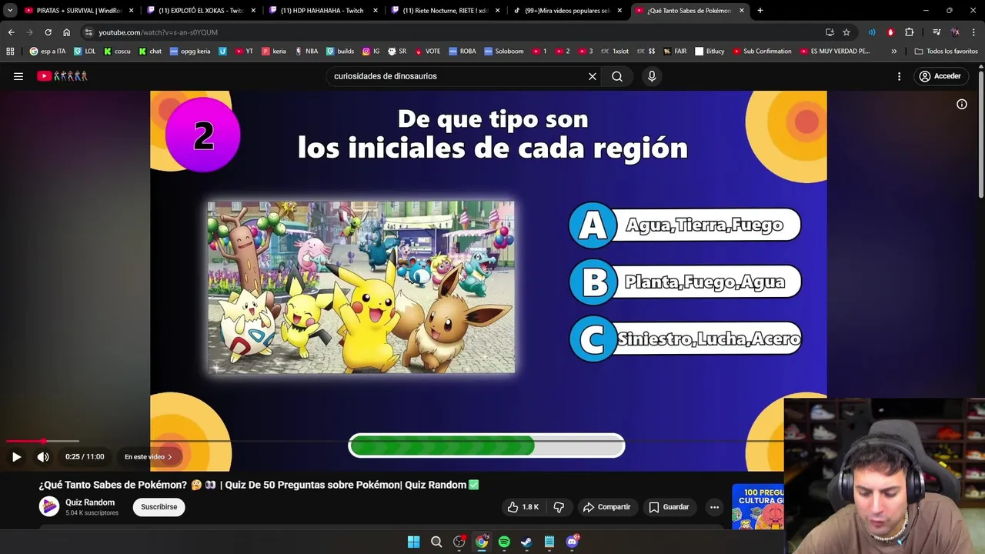The width and height of the screenshot is (985, 554).
Task: Save video with Guardar button
Action: (x=669, y=507)
